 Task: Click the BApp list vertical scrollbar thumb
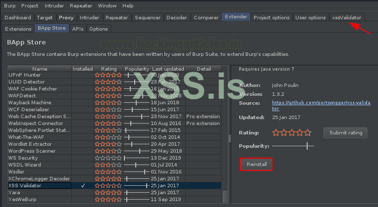coord(225,196)
